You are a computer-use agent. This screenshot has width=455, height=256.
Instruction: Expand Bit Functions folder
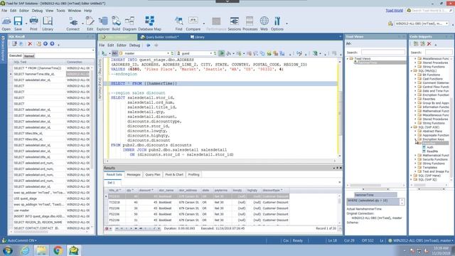point(415,75)
